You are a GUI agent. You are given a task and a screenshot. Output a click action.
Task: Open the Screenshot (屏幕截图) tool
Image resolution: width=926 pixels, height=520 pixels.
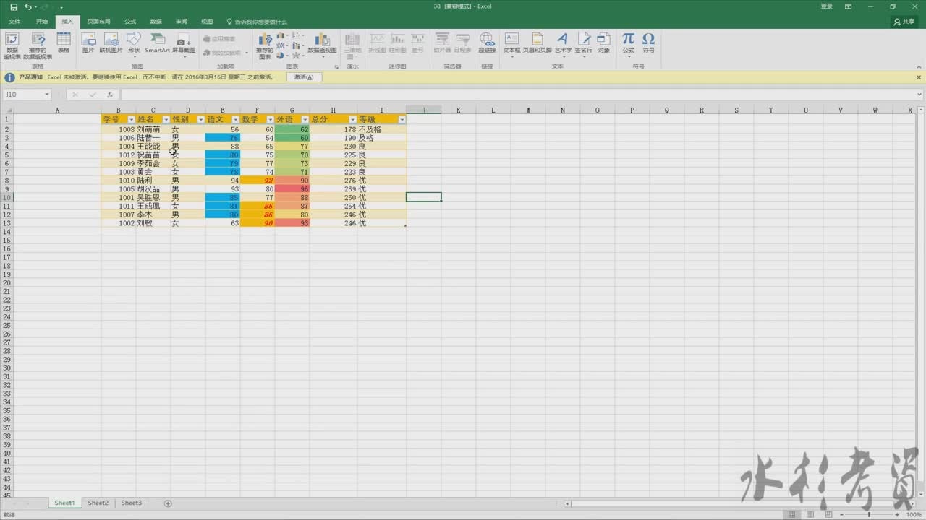[x=184, y=44]
